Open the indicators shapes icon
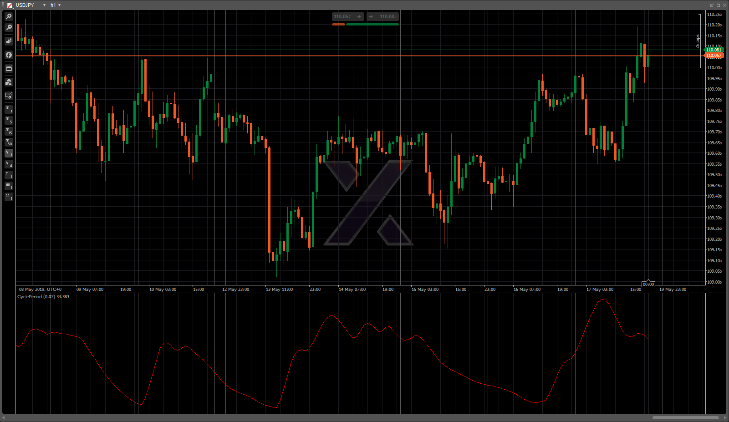 click(x=9, y=82)
